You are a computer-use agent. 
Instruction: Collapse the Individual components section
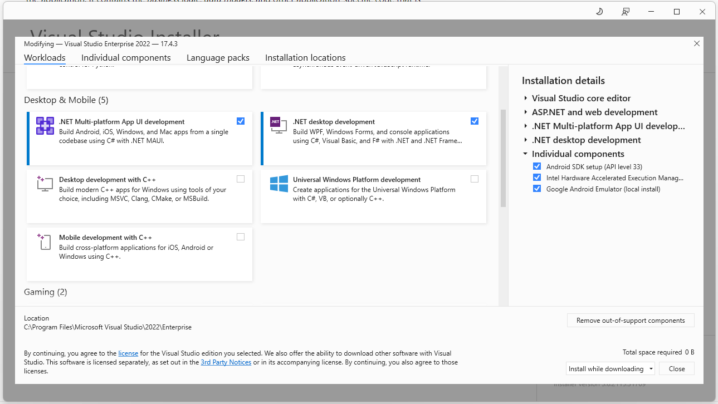tap(525, 154)
